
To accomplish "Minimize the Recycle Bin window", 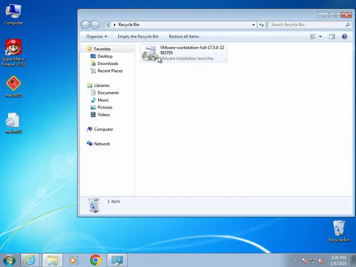I will (x=323, y=15).
